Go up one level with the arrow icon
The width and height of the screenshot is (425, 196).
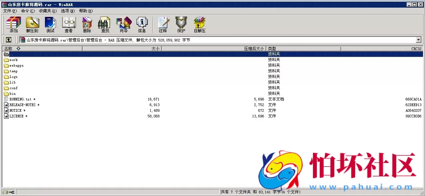(x=9, y=39)
